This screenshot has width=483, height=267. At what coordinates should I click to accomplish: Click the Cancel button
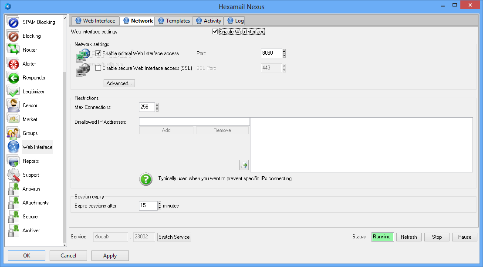[x=68, y=256]
